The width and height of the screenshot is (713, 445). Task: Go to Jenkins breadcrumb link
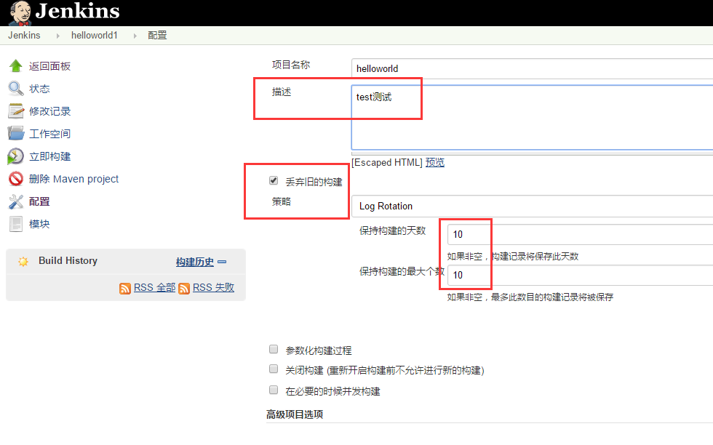(x=24, y=36)
